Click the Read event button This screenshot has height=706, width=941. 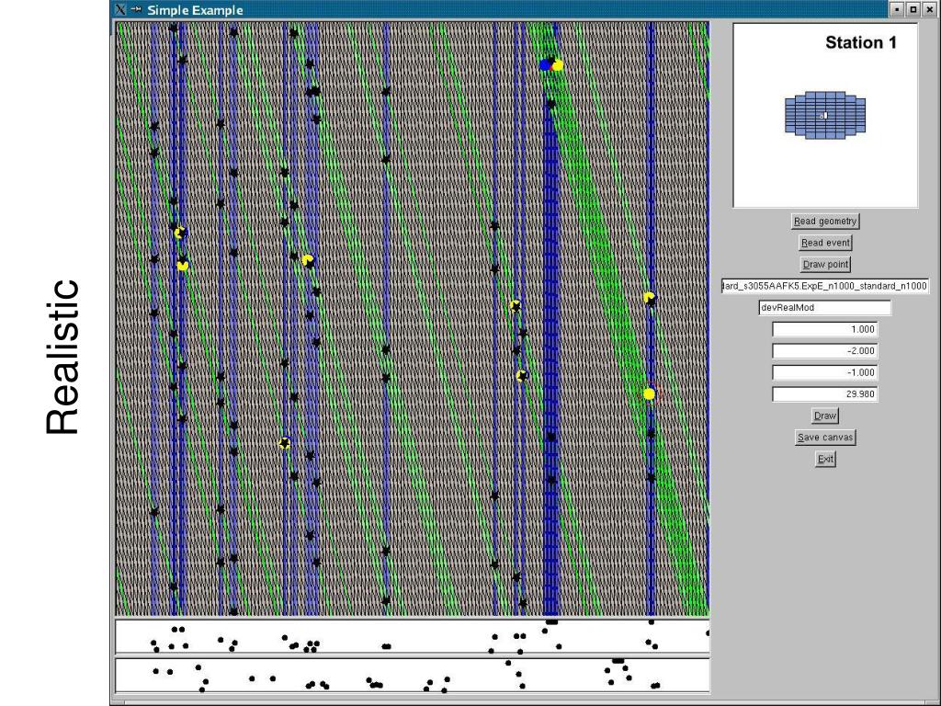tap(825, 243)
